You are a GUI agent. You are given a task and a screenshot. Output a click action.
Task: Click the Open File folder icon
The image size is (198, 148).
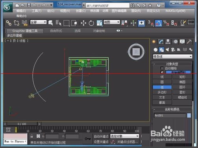pyautogui.click(x=23, y=5)
